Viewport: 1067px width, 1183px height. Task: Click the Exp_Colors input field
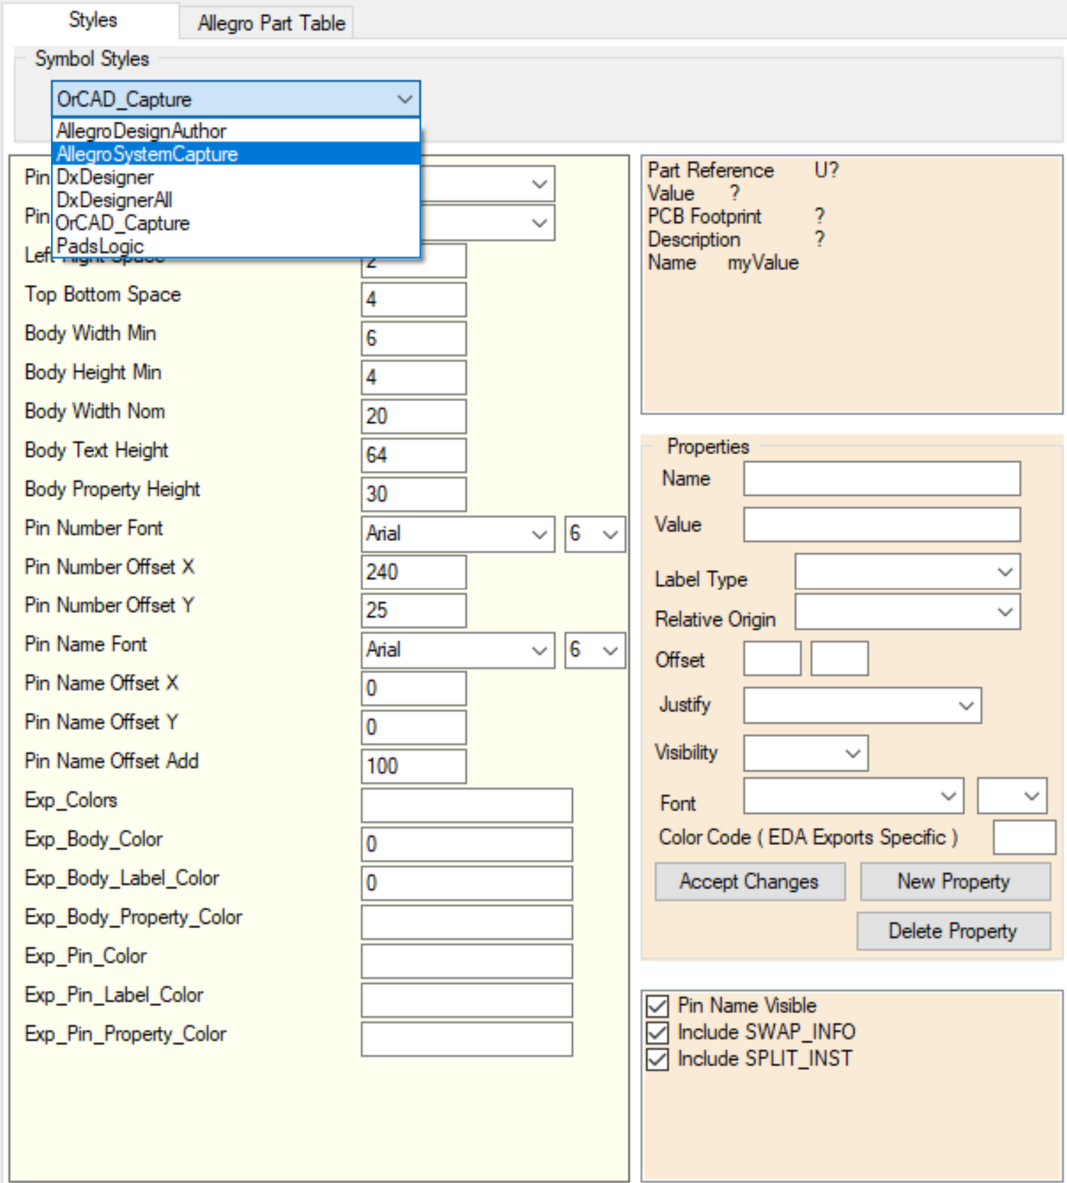(467, 805)
